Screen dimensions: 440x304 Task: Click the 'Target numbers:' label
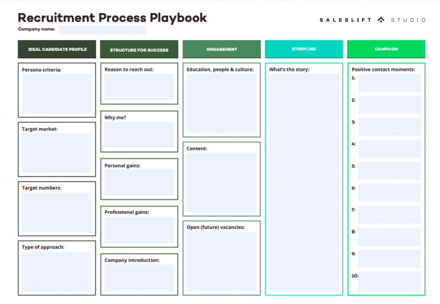(42, 188)
